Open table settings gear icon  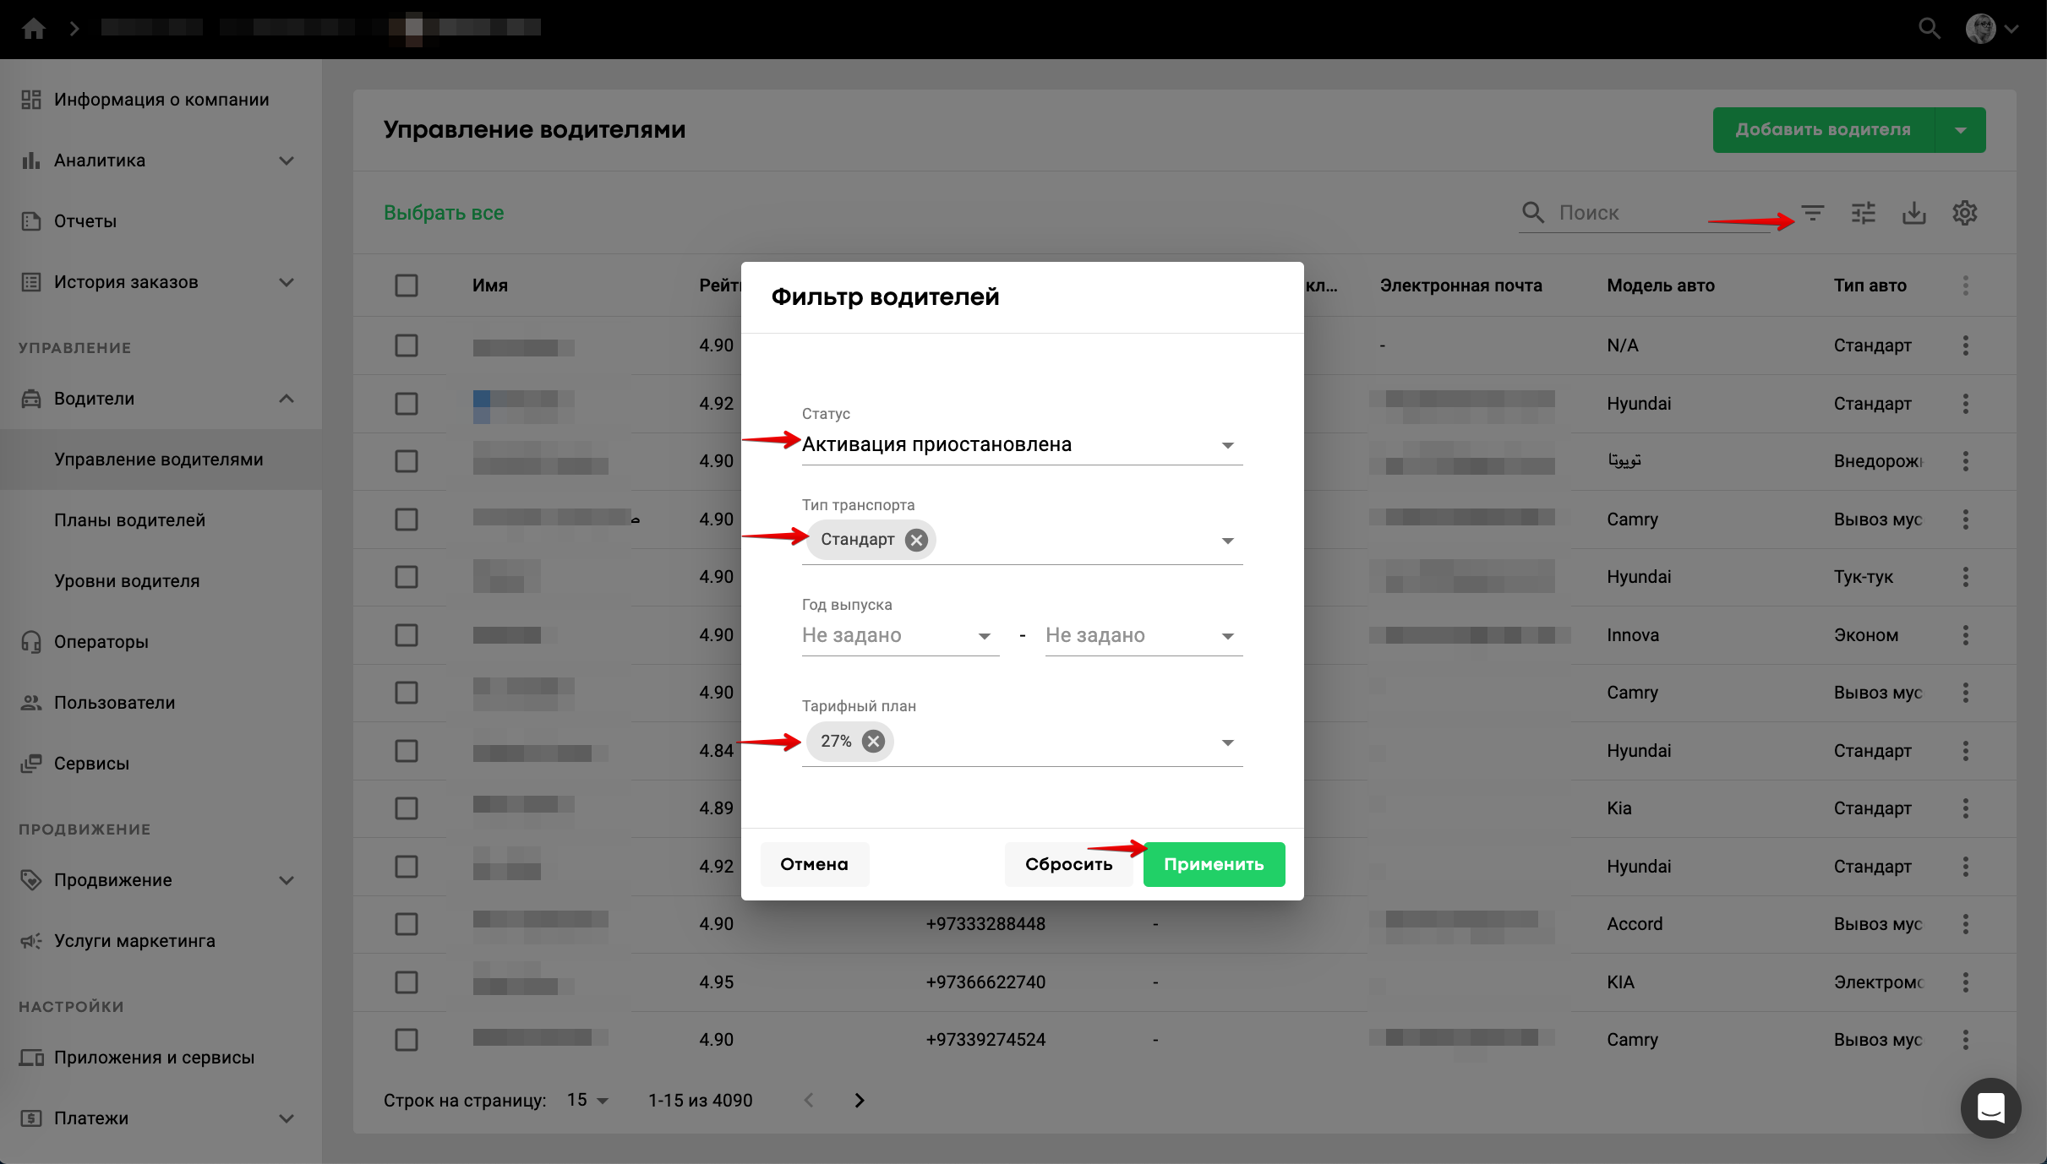coord(1964,213)
